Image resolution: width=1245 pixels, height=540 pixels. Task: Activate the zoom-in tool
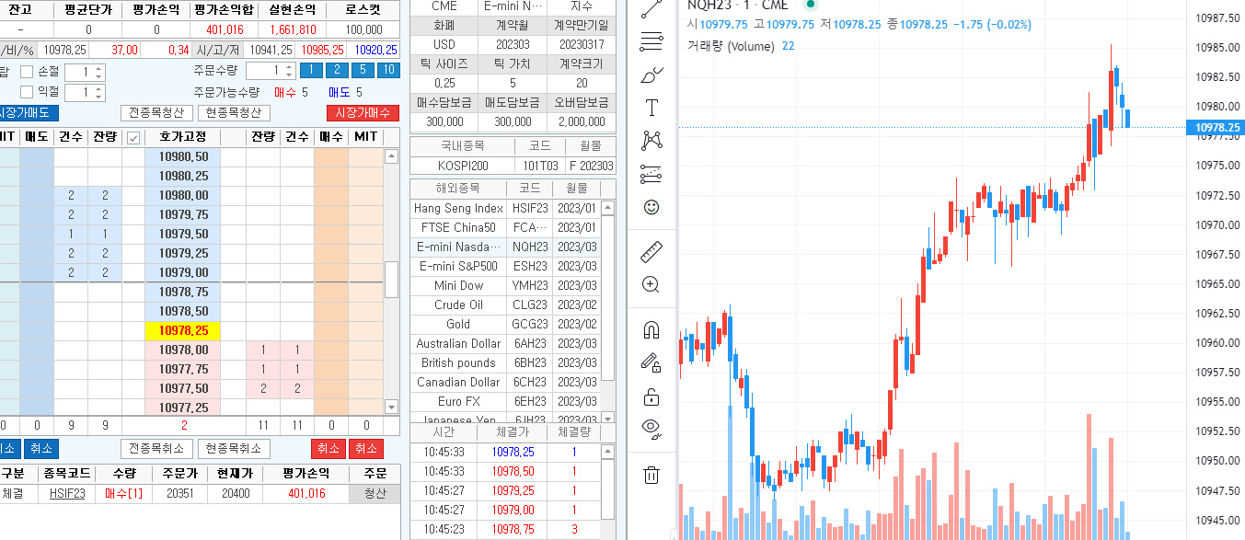click(x=651, y=284)
